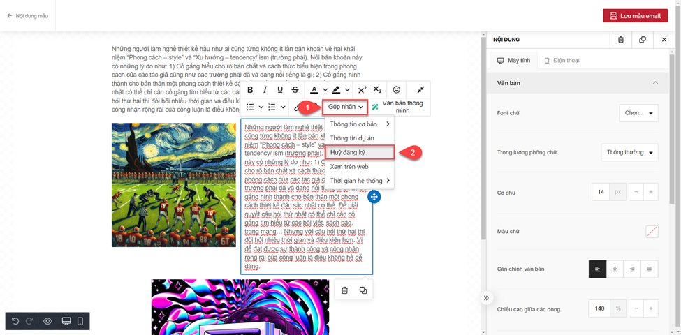Image resolution: width=681 pixels, height=335 pixels.
Task: Apply bold formatting in text toolbar
Action: click(250, 90)
